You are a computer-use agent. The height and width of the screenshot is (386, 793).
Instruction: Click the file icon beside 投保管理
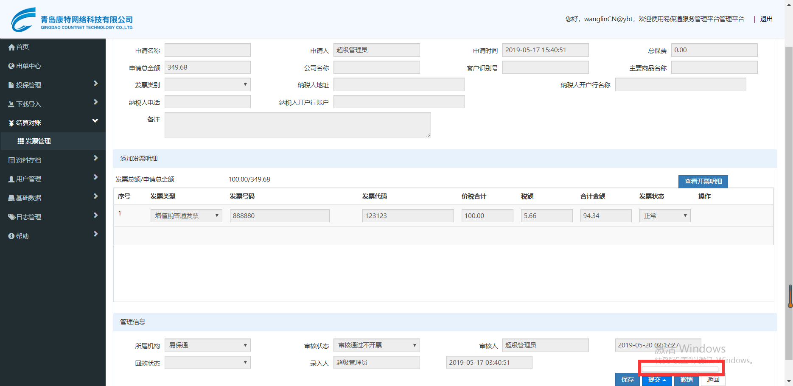pos(11,85)
